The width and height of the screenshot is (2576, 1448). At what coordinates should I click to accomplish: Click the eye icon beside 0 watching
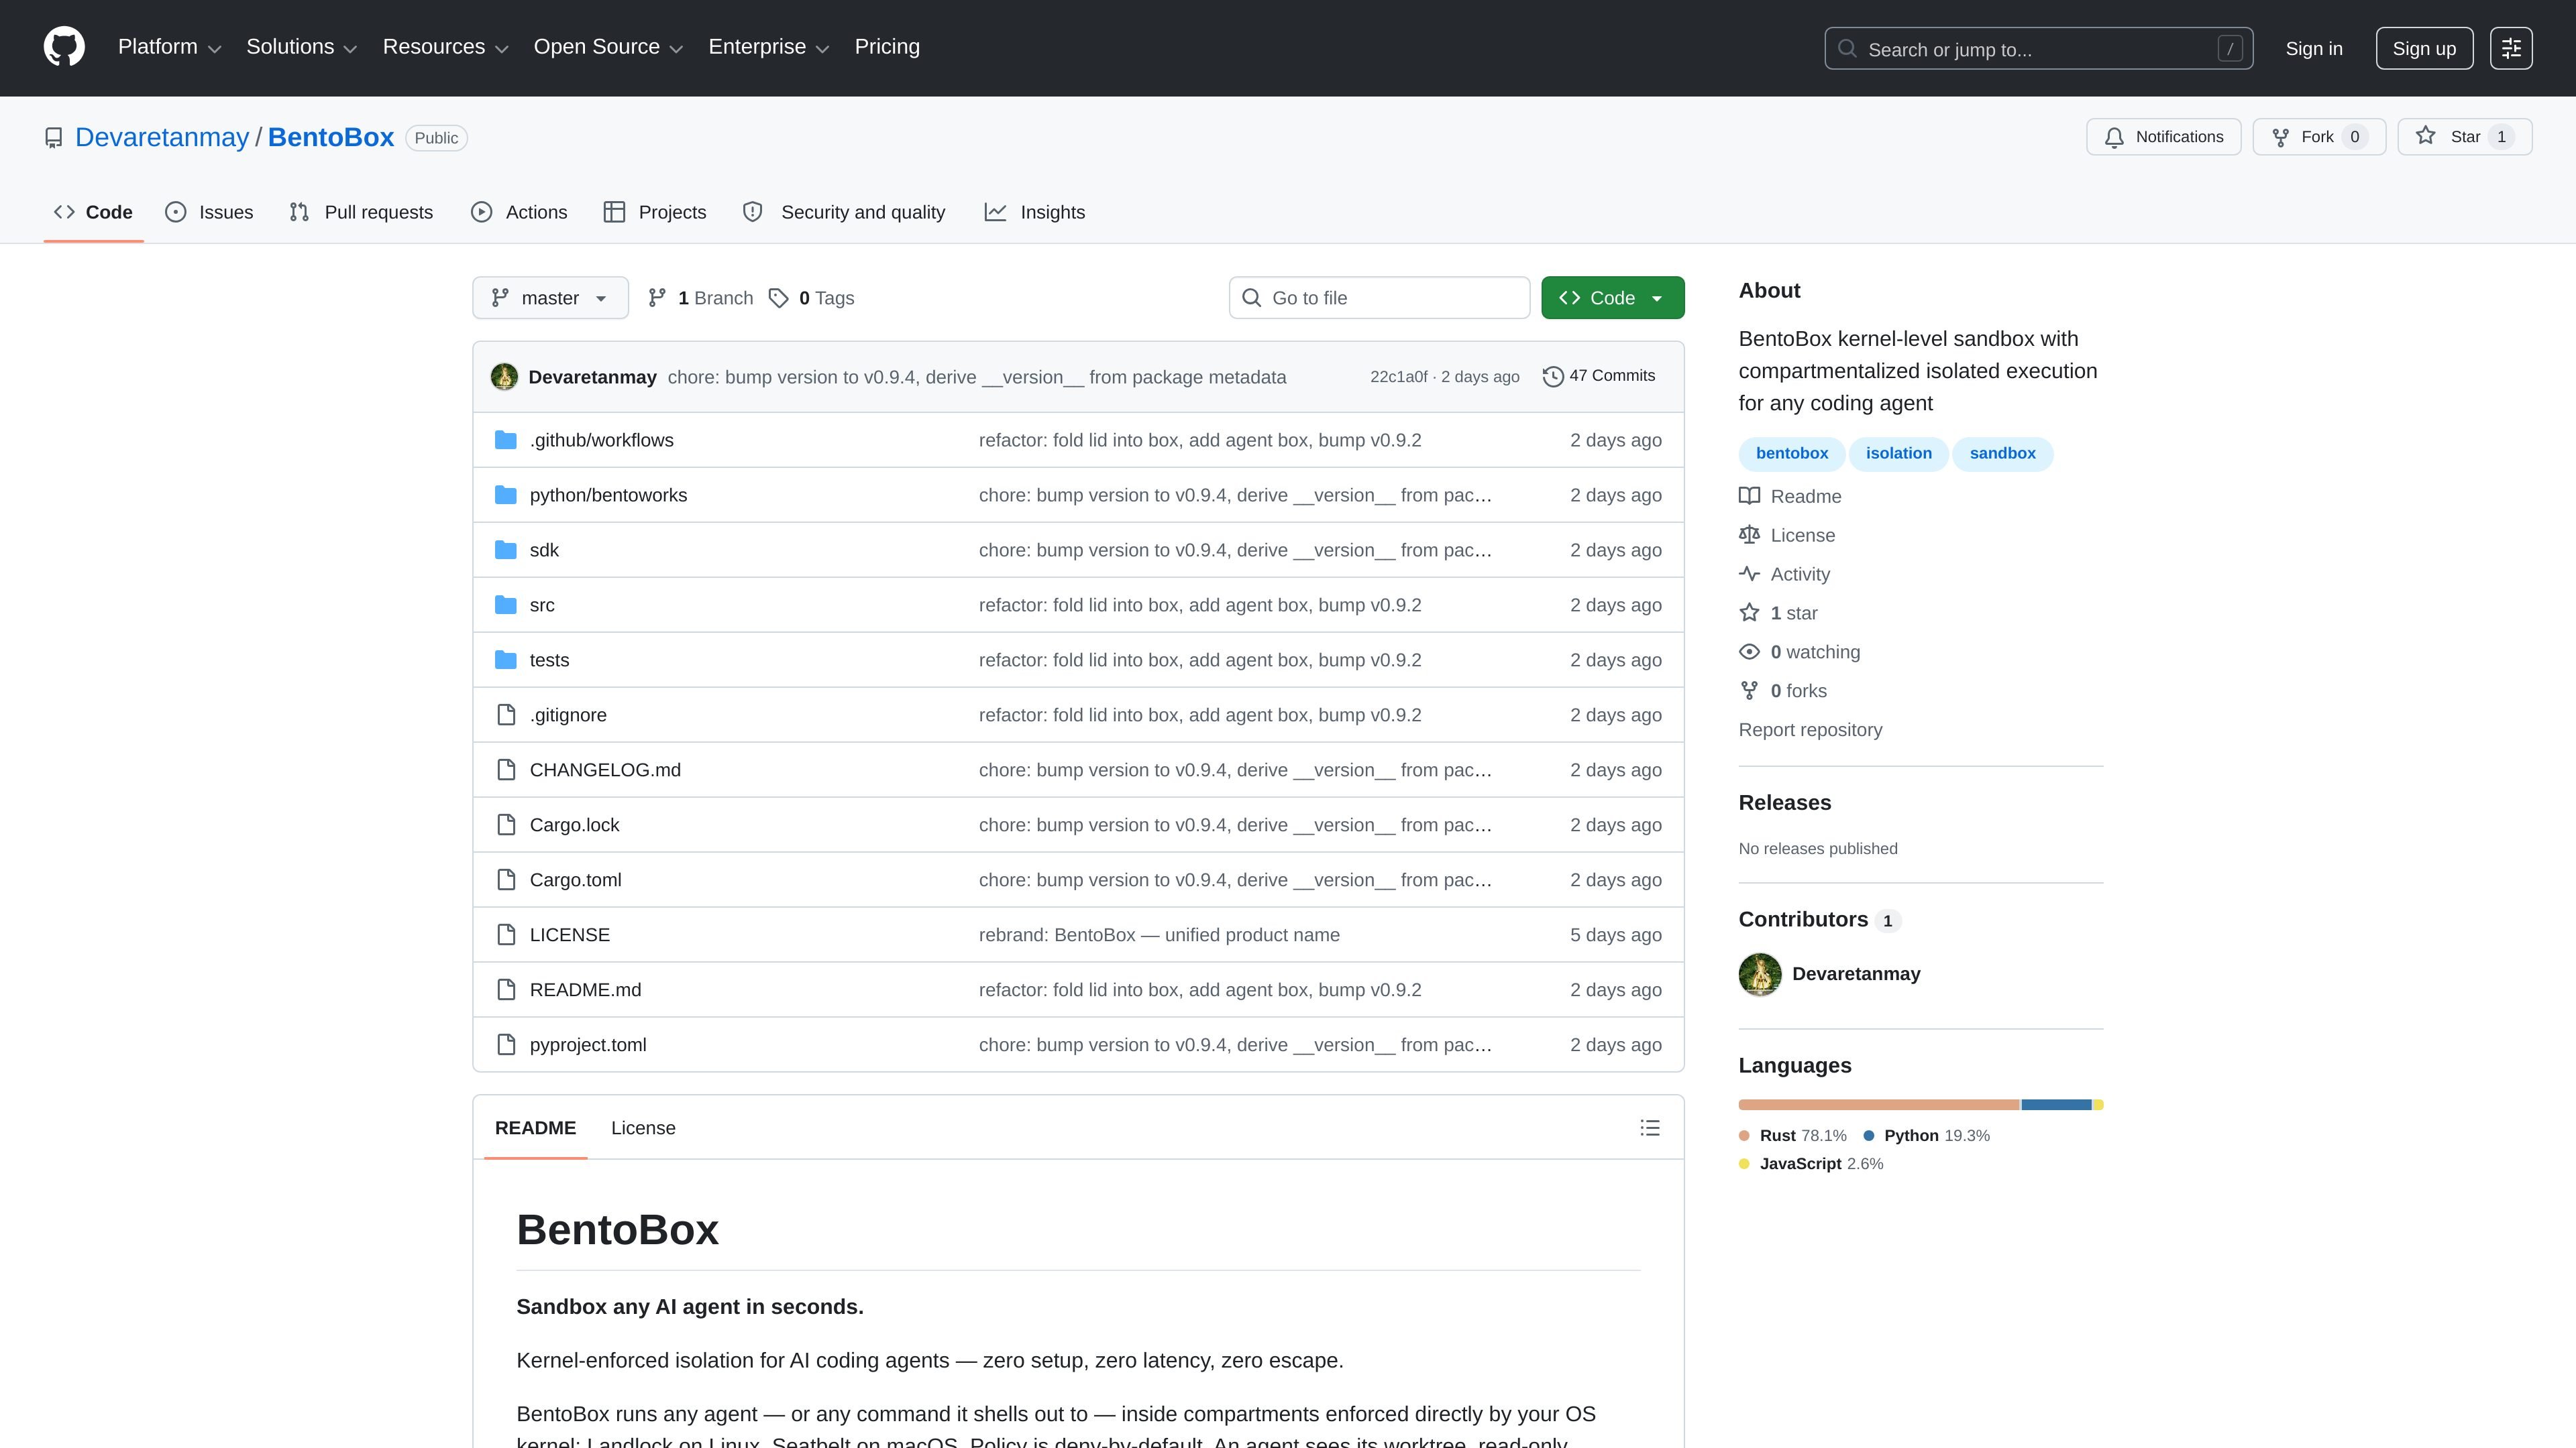pos(1749,652)
